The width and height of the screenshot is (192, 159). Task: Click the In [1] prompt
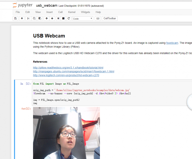[x=26, y=84]
